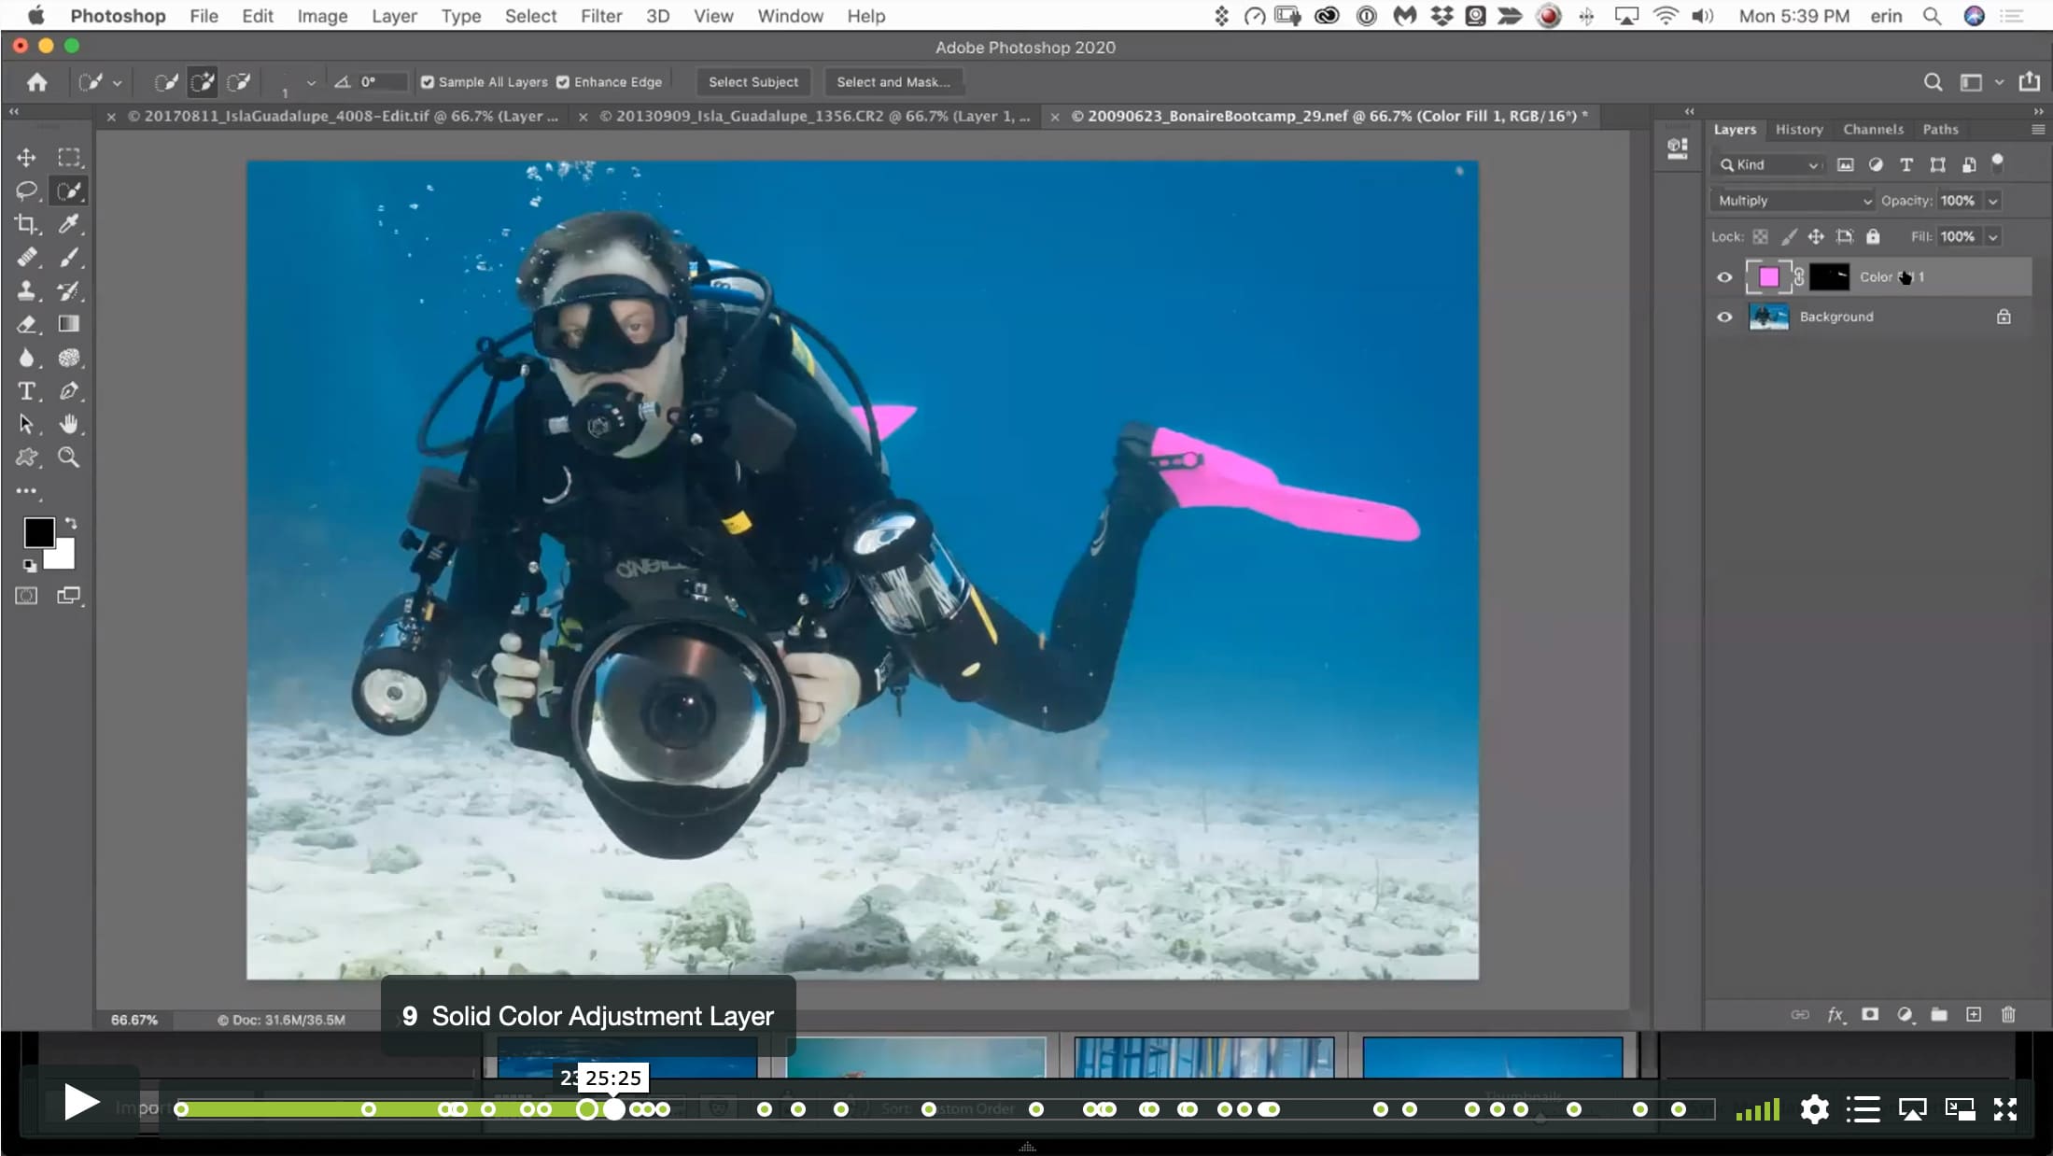This screenshot has width=2053, height=1156.
Task: Play the video
Action: 81,1104
